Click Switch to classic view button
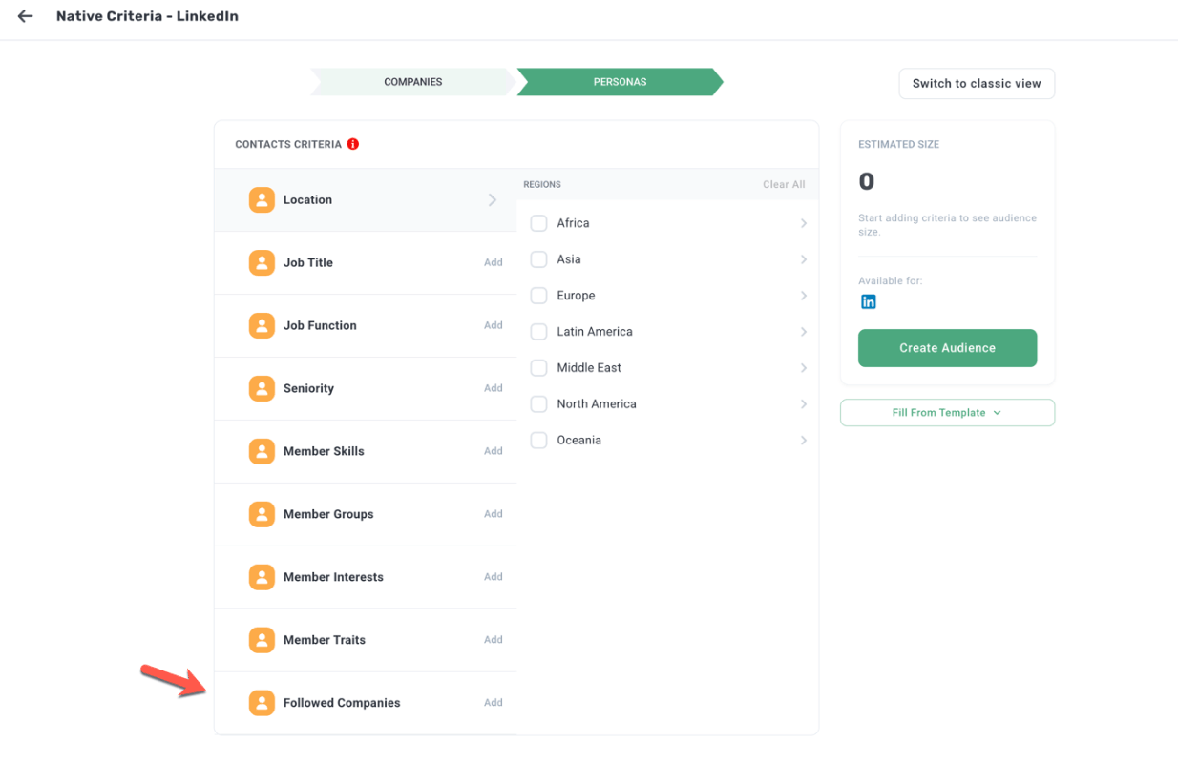The width and height of the screenshot is (1178, 763). point(976,84)
